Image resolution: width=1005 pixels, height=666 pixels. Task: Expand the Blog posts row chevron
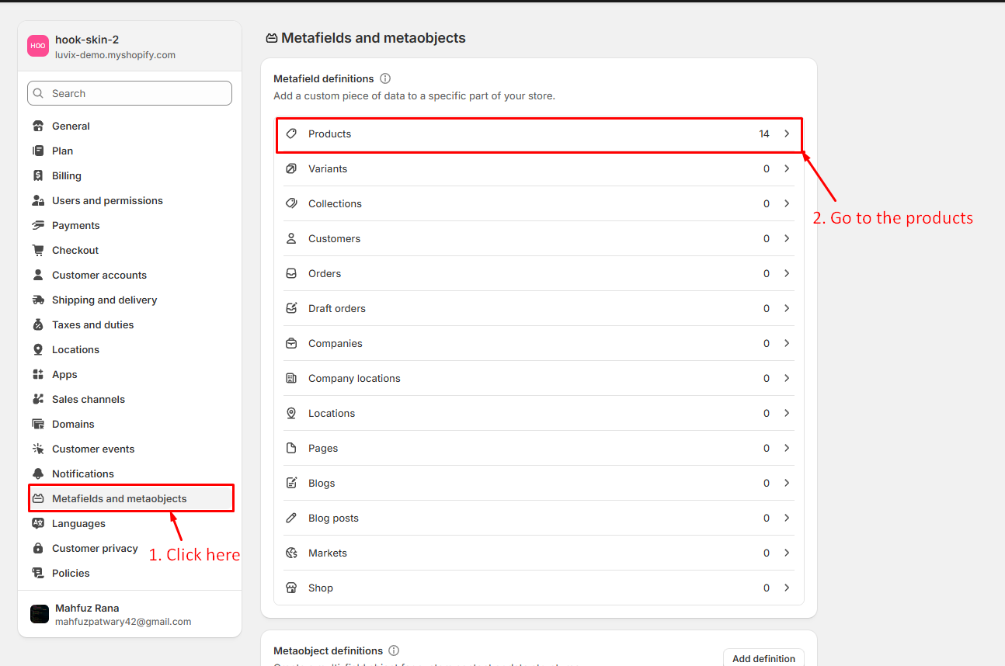coord(787,518)
